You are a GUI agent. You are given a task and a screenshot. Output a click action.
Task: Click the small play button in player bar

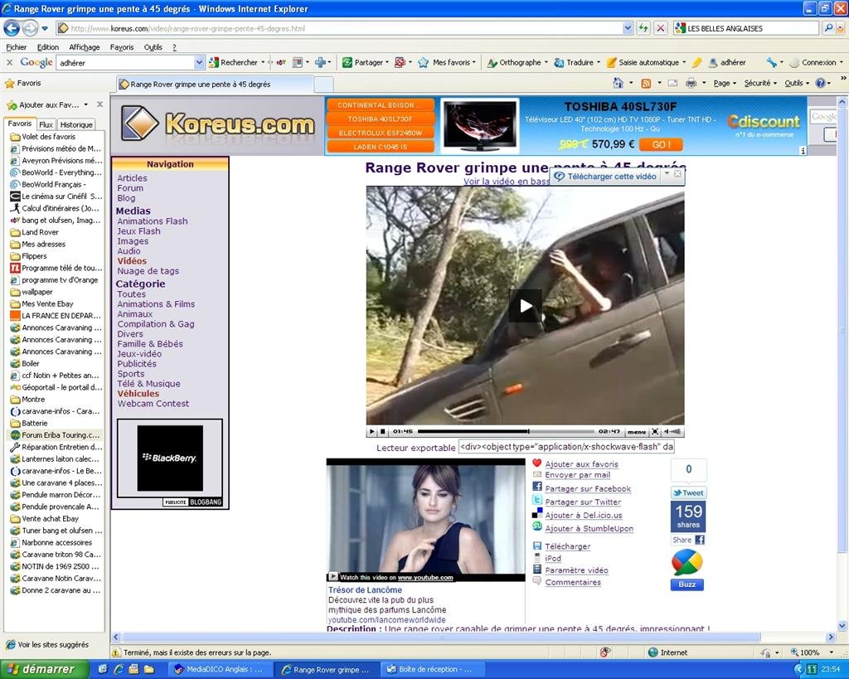(x=371, y=432)
